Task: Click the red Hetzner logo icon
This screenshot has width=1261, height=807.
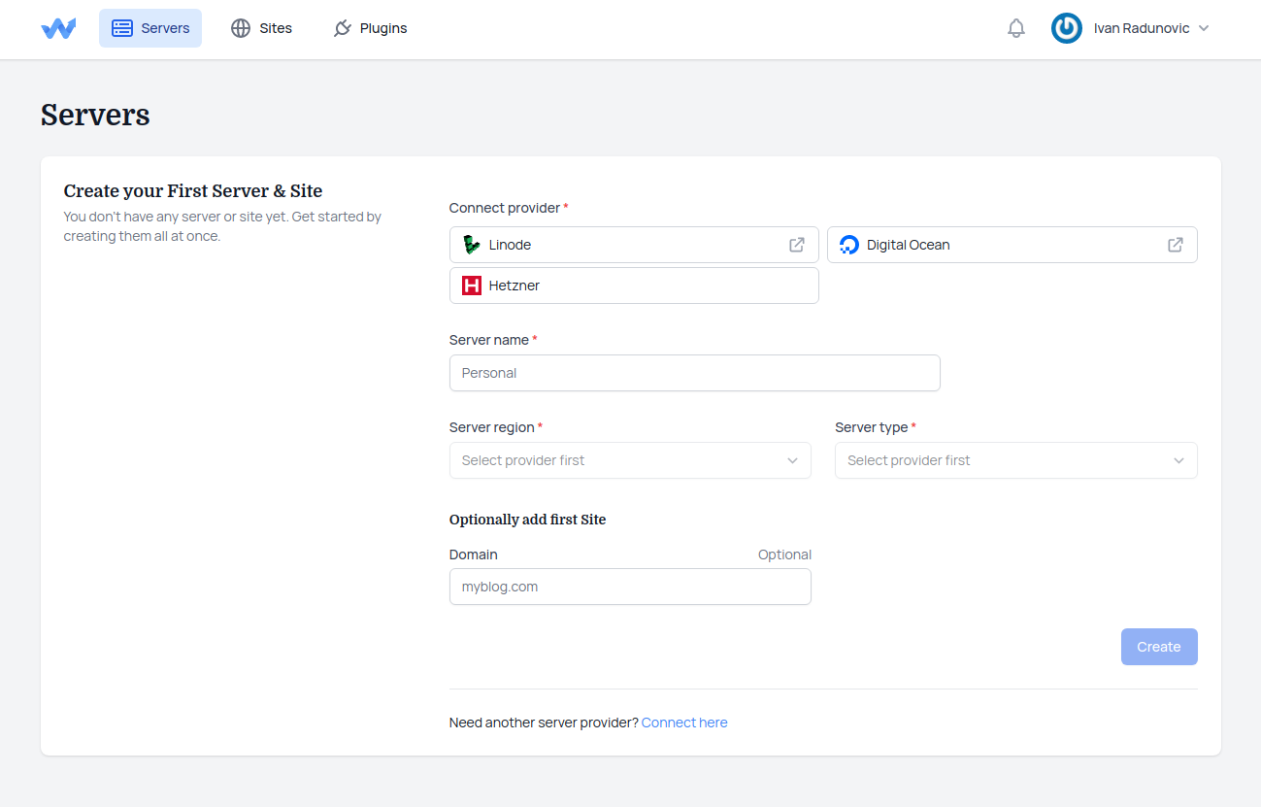Action: pos(472,286)
